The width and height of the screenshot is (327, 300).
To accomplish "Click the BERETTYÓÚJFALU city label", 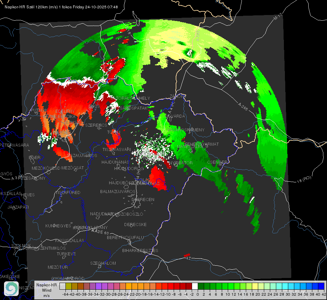I will click(x=125, y=237).
